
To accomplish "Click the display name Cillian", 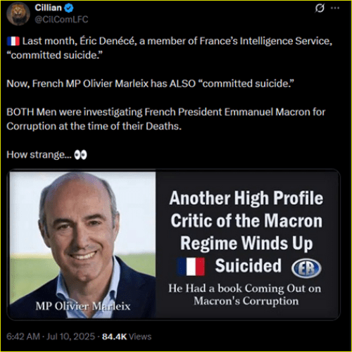I will (x=48, y=8).
